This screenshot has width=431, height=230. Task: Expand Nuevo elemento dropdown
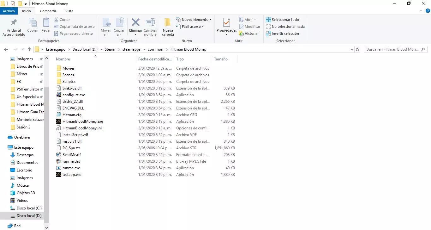pyautogui.click(x=194, y=20)
